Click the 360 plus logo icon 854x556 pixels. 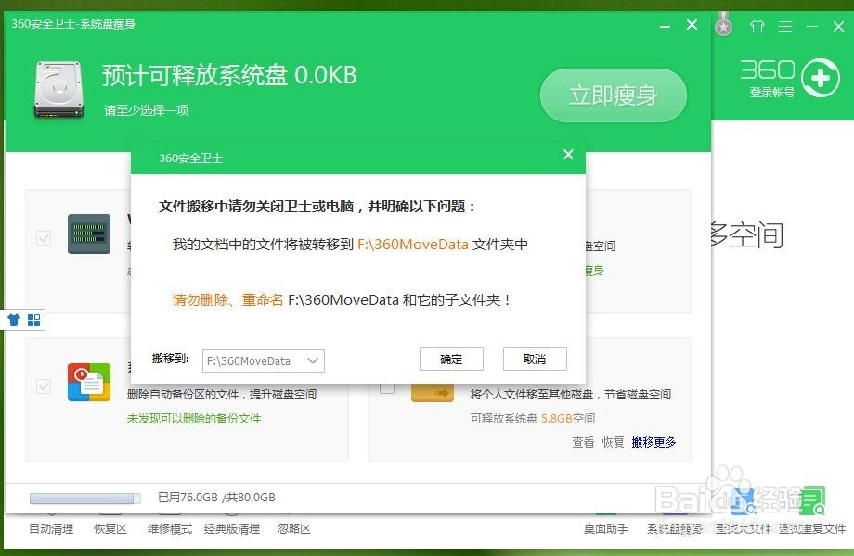point(821,78)
